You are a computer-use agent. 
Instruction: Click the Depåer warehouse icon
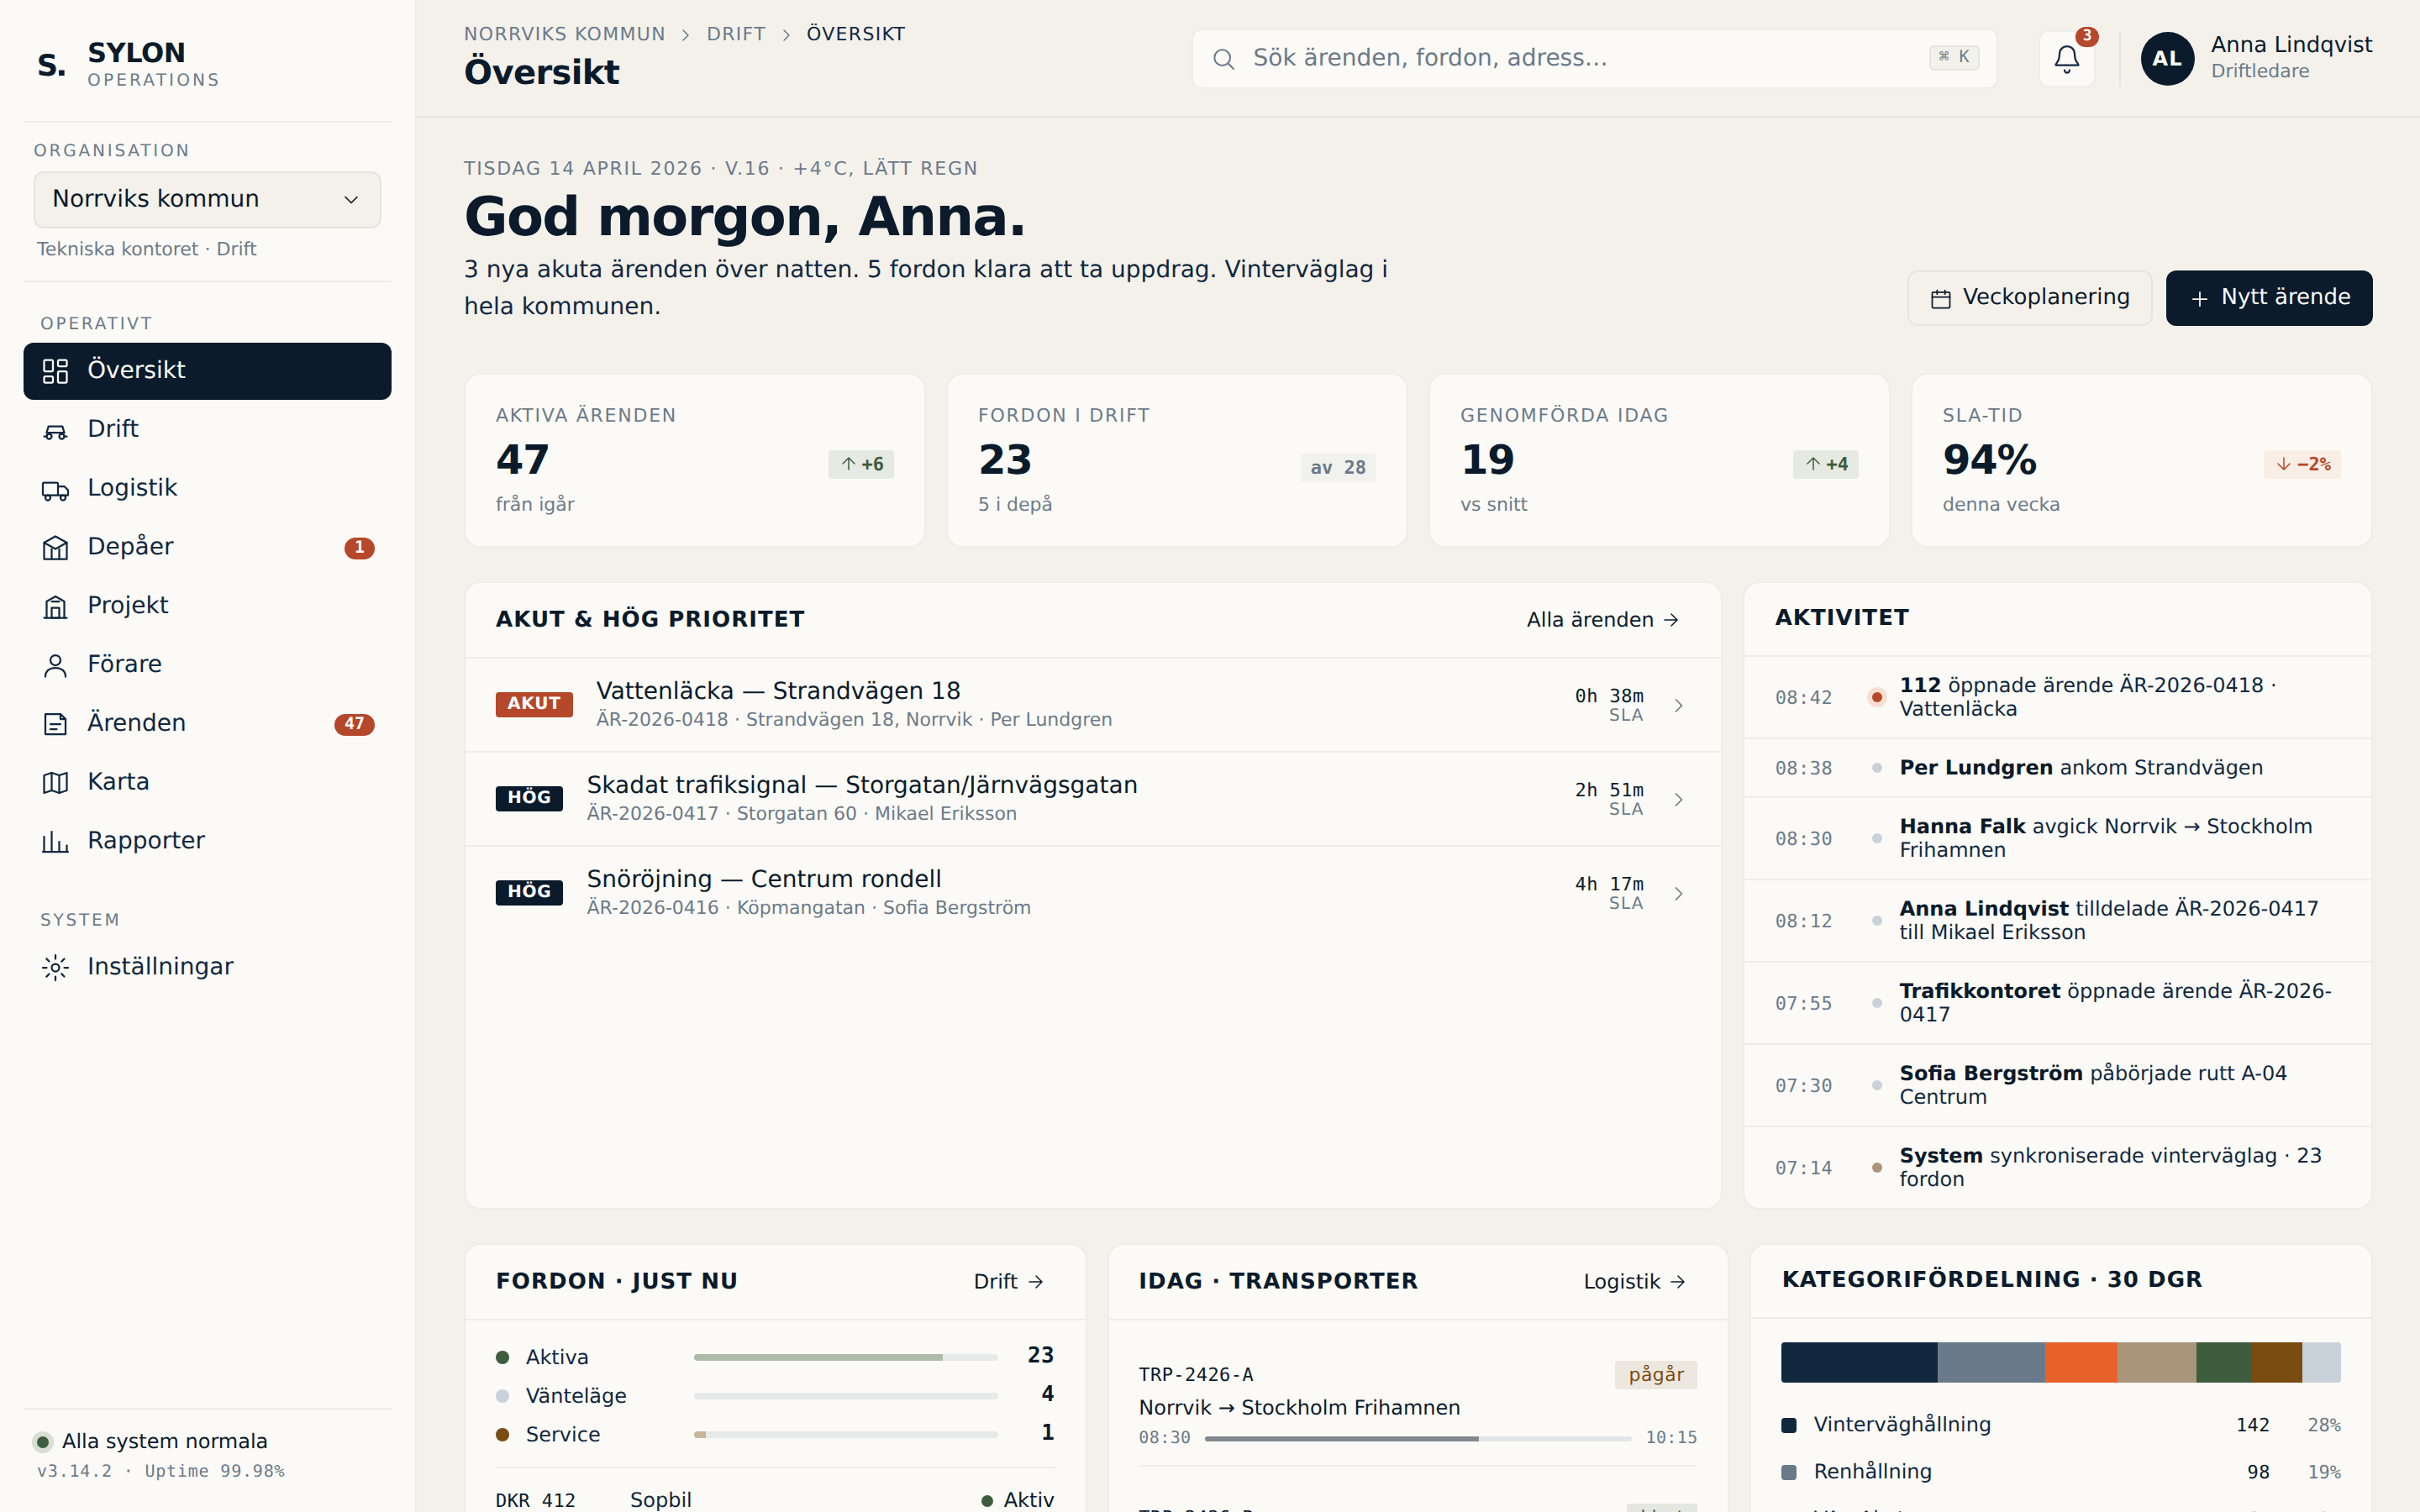pyautogui.click(x=55, y=548)
